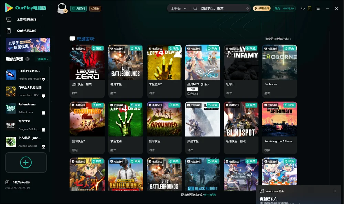Click the search magnifier icon
This screenshot has height=204, width=344.
click(195, 8)
